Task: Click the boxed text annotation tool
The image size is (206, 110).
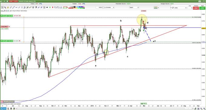Action: tap(44, 8)
